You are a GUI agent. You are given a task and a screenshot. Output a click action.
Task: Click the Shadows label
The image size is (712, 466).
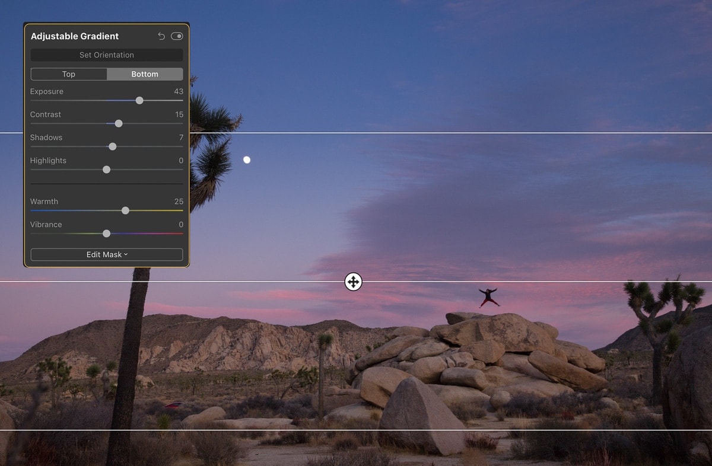[46, 138]
